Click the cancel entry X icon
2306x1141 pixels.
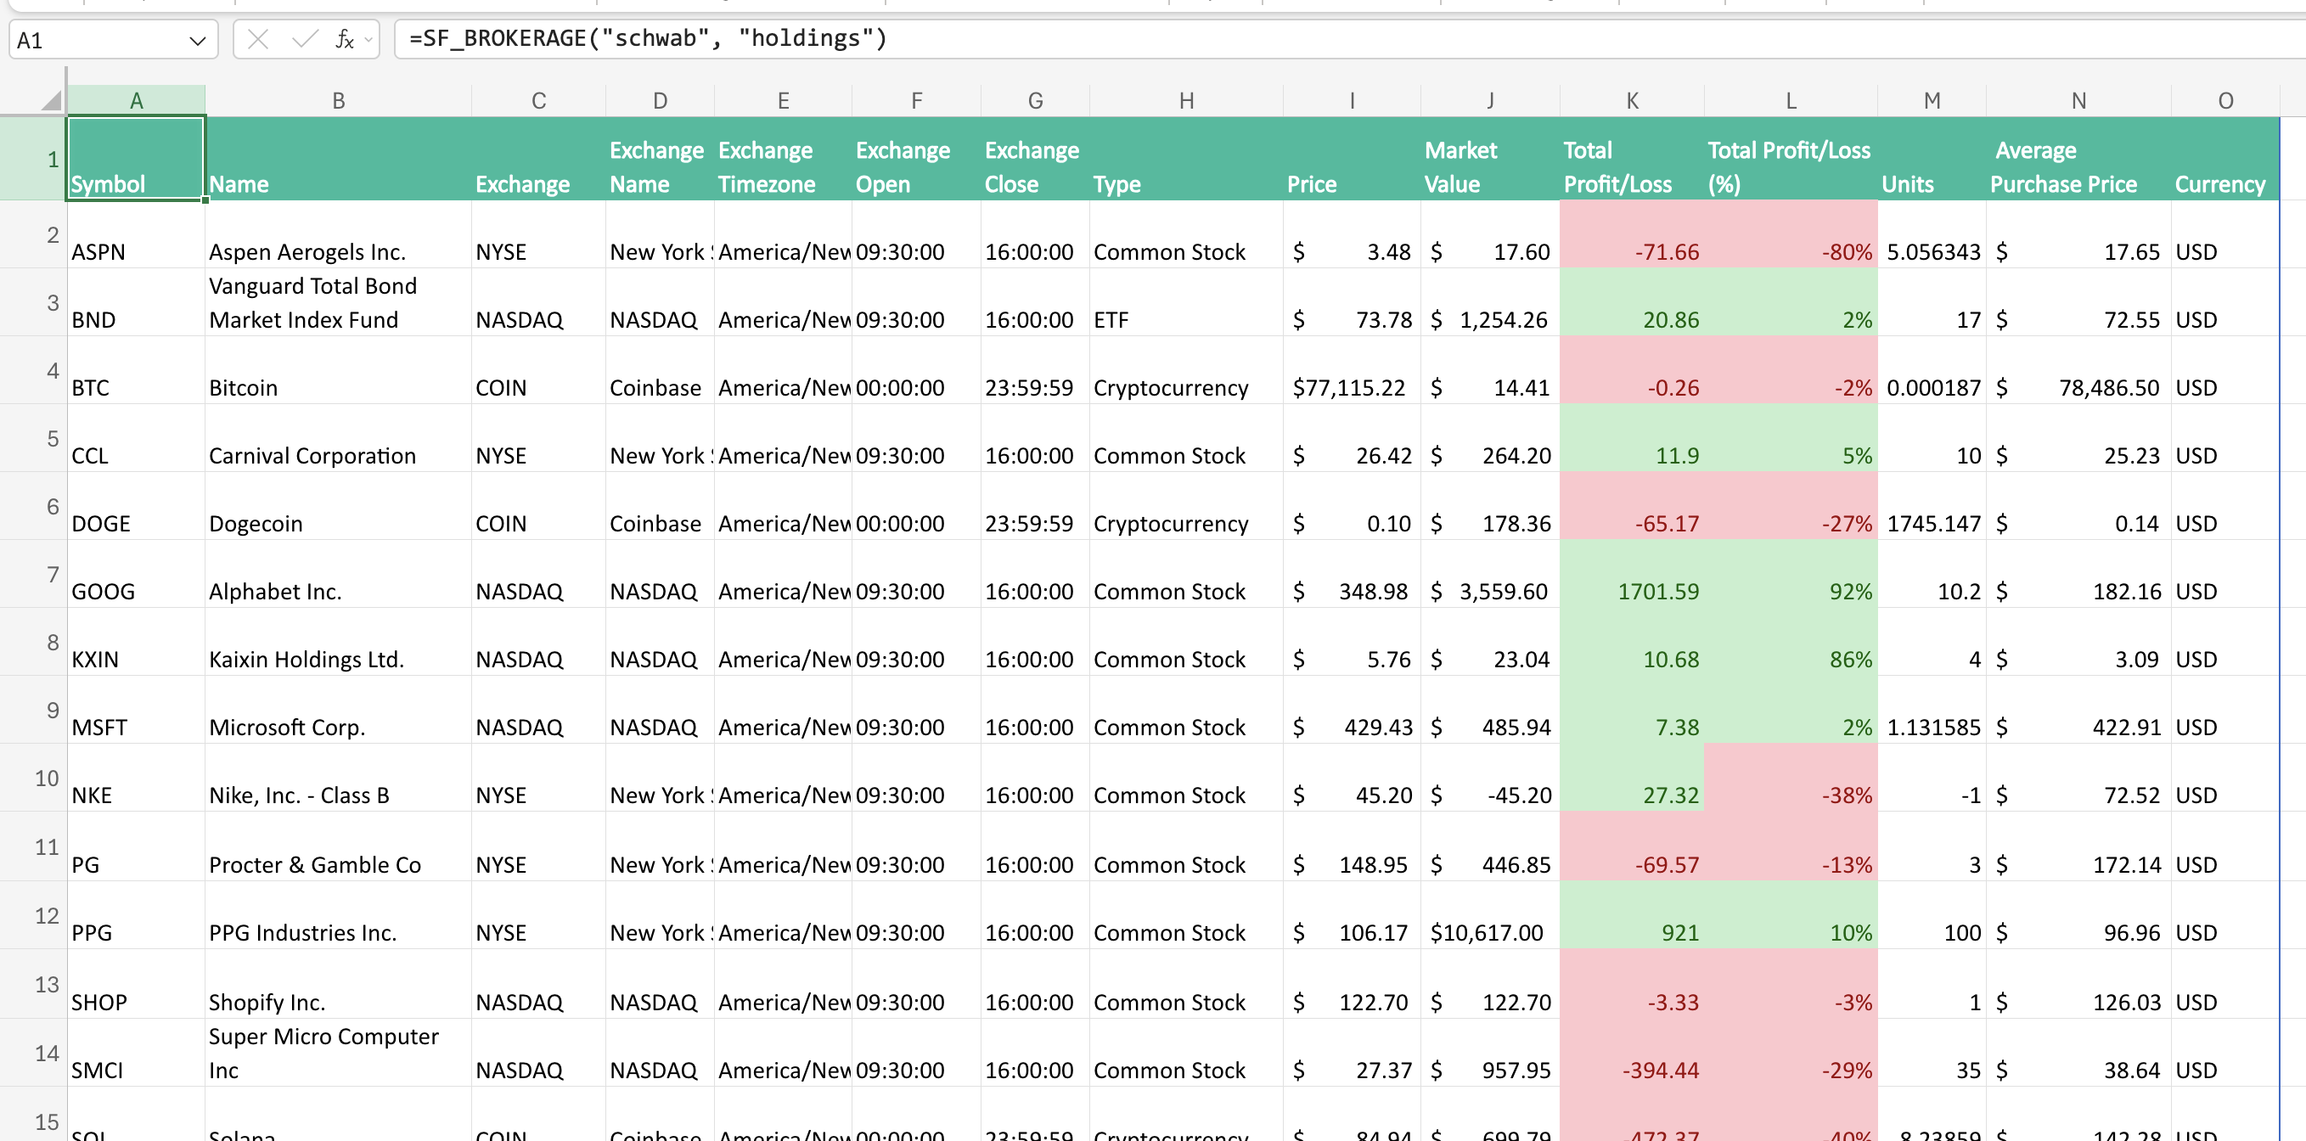point(258,39)
